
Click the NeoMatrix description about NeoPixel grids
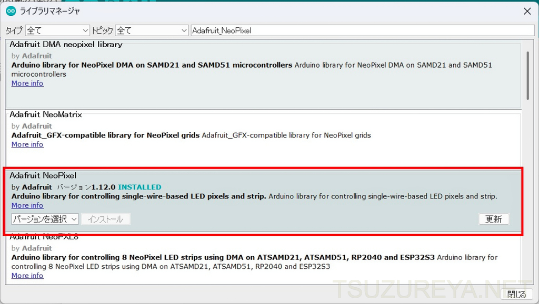click(191, 135)
